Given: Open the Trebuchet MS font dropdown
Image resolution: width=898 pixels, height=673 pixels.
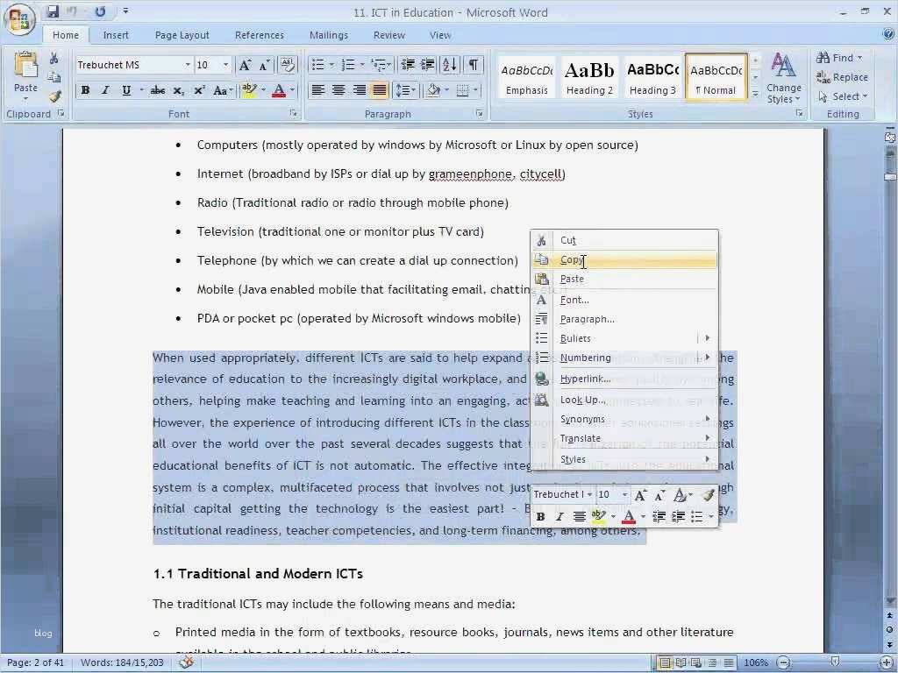Looking at the screenshot, I should (189, 64).
